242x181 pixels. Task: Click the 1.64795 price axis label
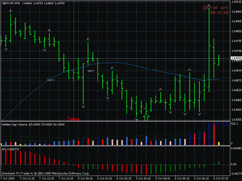tap(237, 41)
